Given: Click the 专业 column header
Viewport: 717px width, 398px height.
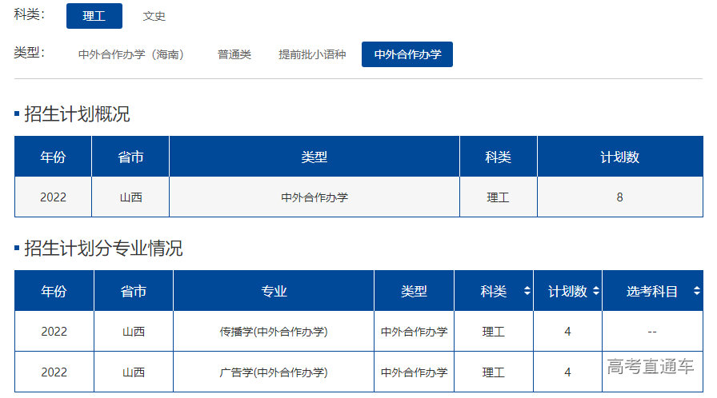Looking at the screenshot, I should coord(274,291).
